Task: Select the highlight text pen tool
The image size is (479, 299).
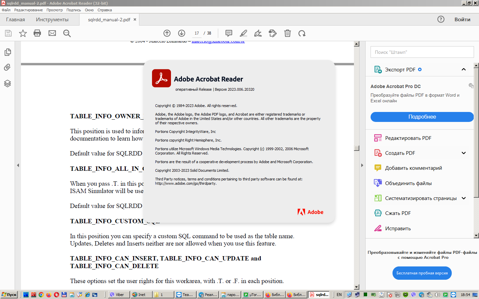Action: coord(243,33)
